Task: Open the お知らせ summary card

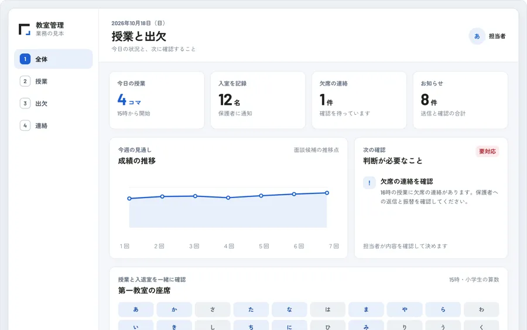Action: 460,100
